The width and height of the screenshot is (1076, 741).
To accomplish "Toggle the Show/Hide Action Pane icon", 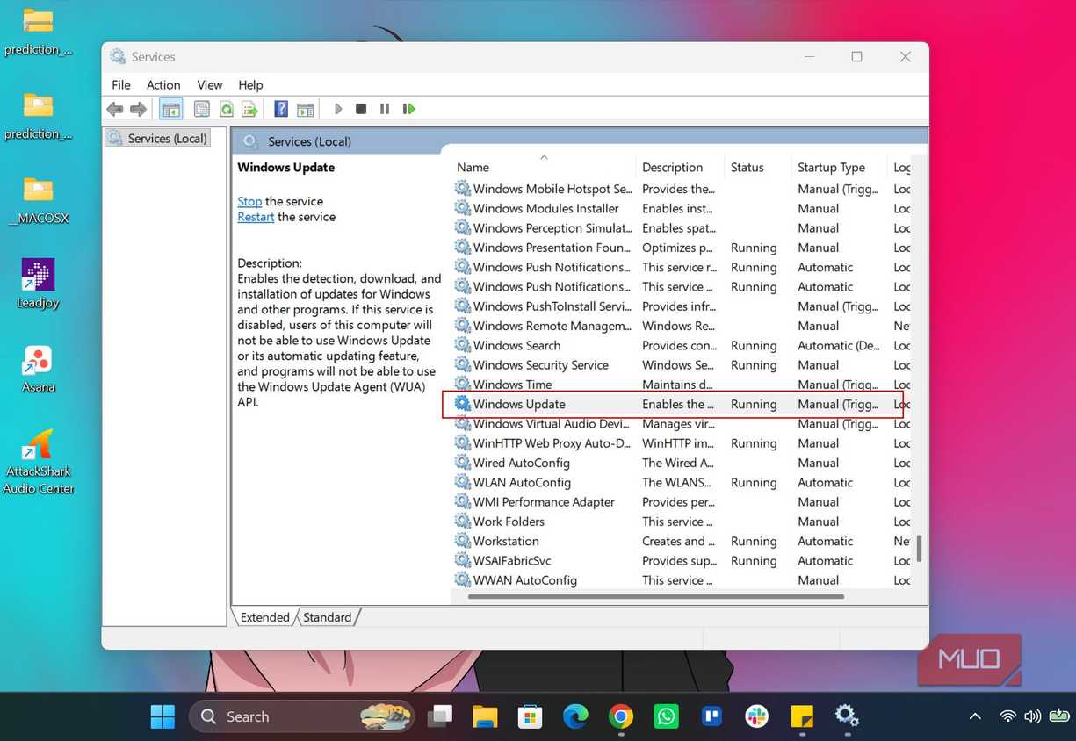I will 305,109.
